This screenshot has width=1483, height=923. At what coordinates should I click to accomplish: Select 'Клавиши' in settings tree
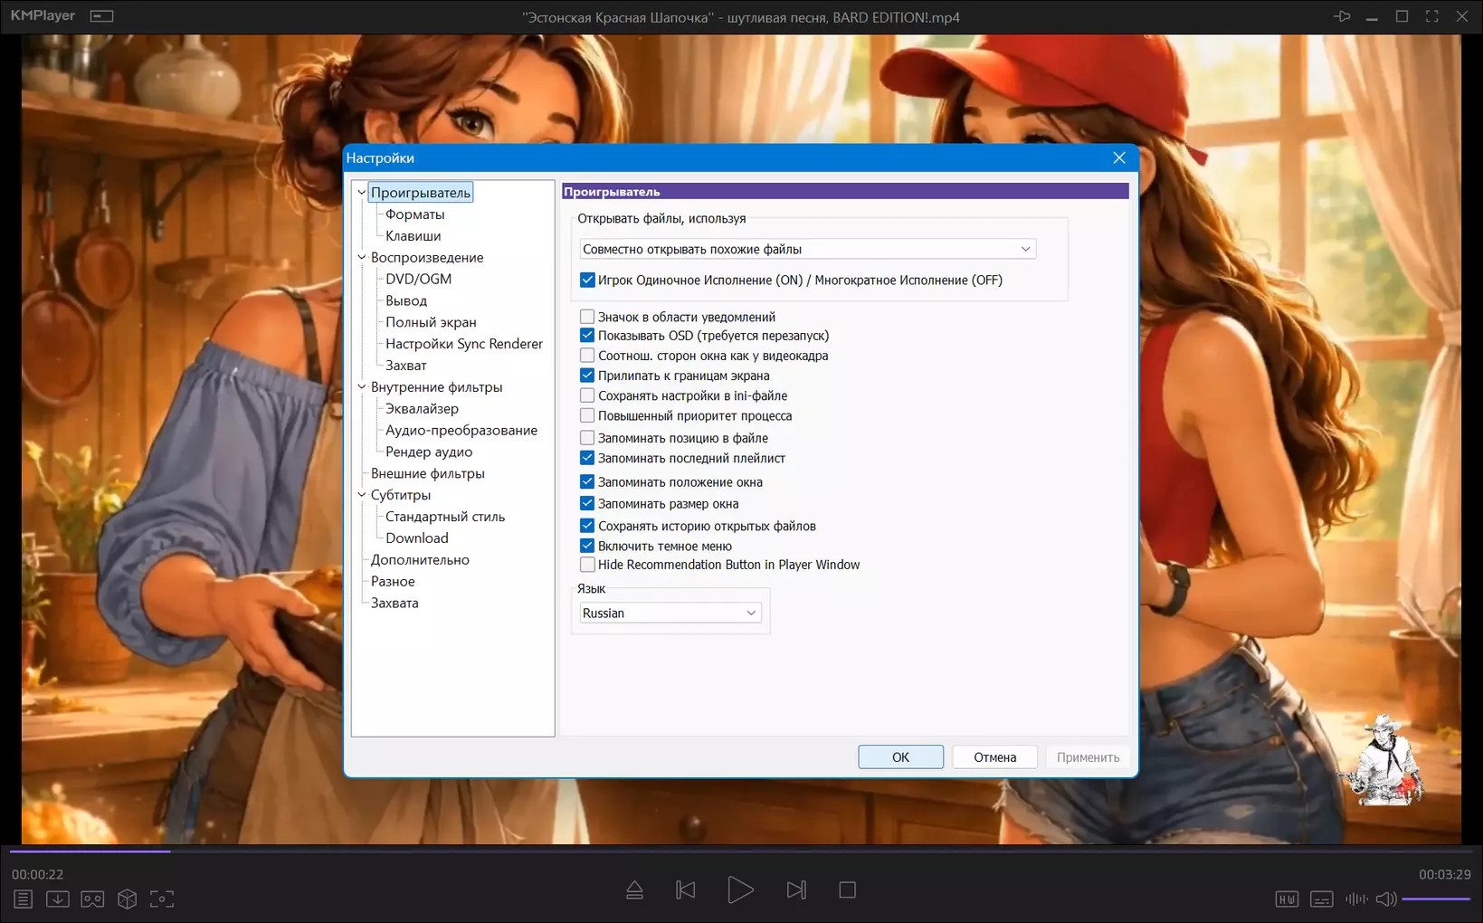pos(413,236)
